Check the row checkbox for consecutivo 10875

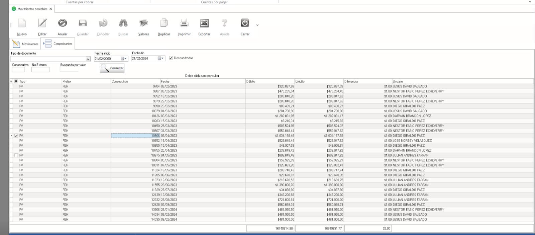(x=16, y=155)
